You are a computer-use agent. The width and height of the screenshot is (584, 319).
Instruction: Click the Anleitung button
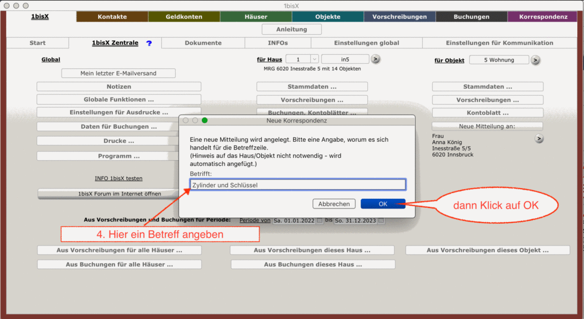pyautogui.click(x=291, y=30)
